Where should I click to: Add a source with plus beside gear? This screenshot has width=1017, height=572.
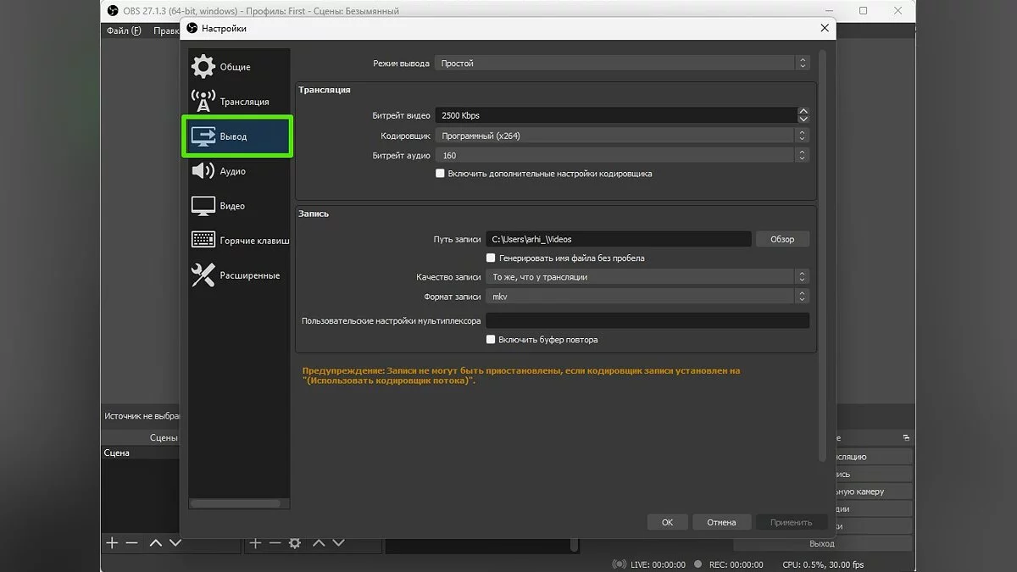pyautogui.click(x=254, y=543)
